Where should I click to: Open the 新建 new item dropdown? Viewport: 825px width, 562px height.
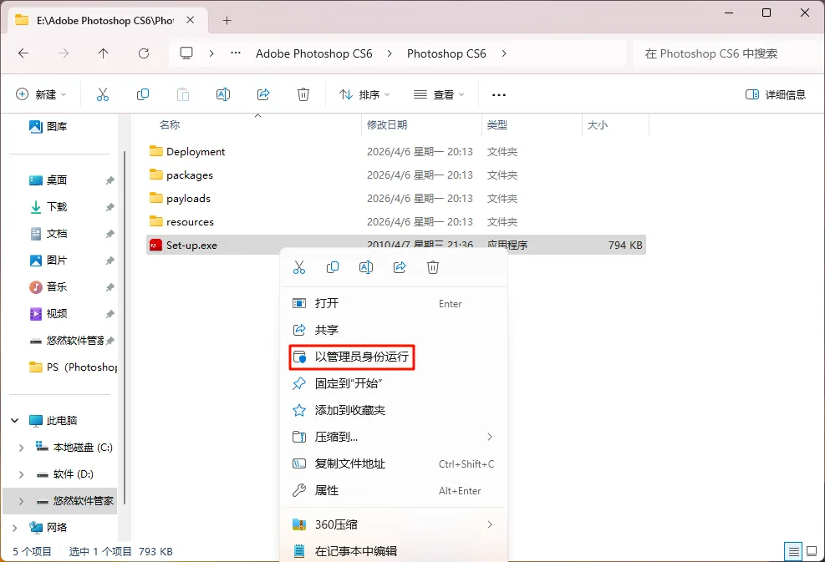tap(41, 94)
